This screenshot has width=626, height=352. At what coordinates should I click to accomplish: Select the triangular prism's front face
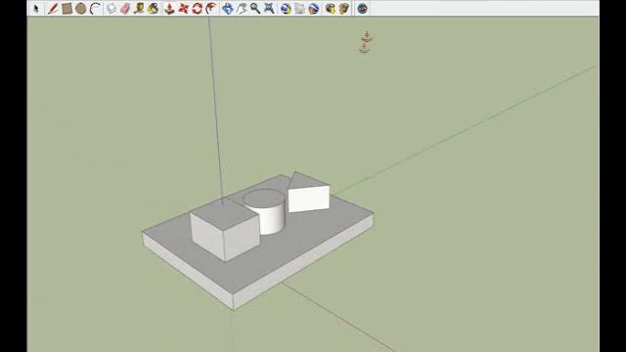[309, 198]
